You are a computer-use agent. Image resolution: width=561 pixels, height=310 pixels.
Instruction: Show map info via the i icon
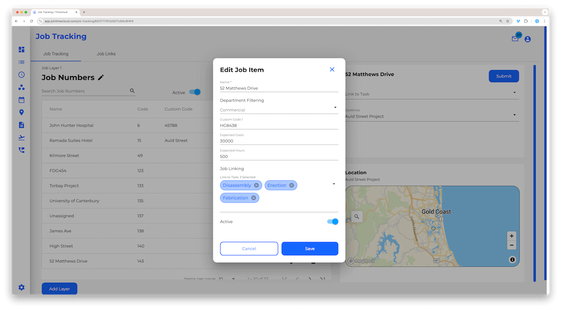click(512, 260)
